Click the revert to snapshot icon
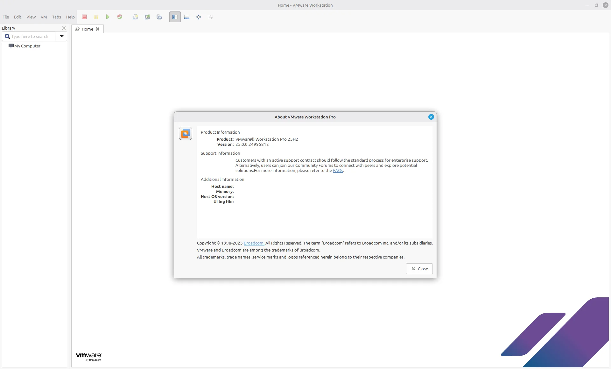 tap(147, 17)
